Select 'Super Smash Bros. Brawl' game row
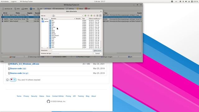 tap(71, 19)
